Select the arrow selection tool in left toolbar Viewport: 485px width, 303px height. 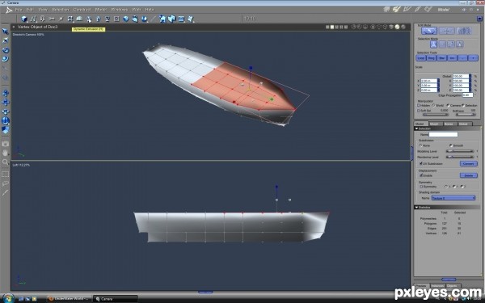point(6,32)
